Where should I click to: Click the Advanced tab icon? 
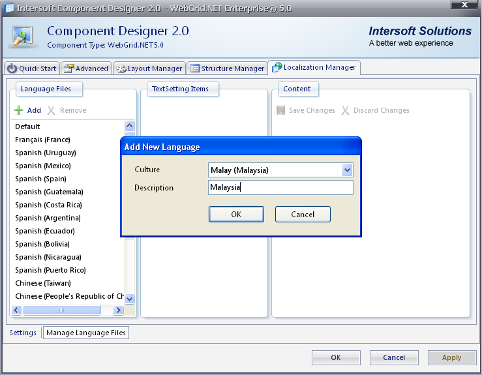[x=69, y=68]
